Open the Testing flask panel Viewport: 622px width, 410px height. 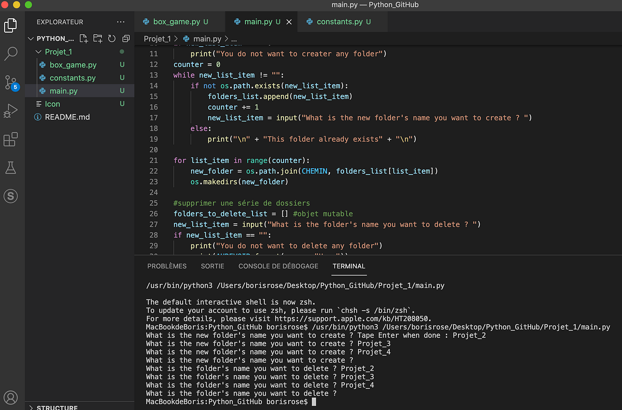tap(11, 168)
